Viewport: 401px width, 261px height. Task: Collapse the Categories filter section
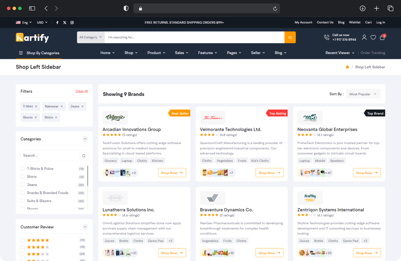85,139
